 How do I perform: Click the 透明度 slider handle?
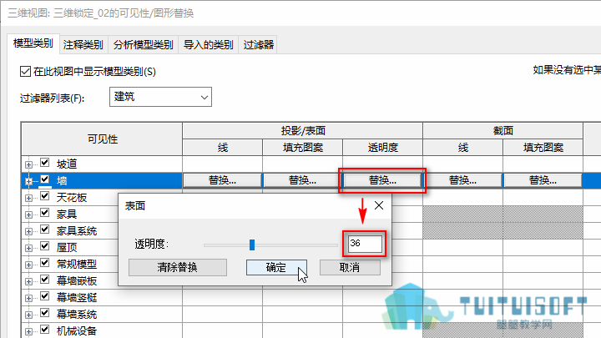point(252,245)
